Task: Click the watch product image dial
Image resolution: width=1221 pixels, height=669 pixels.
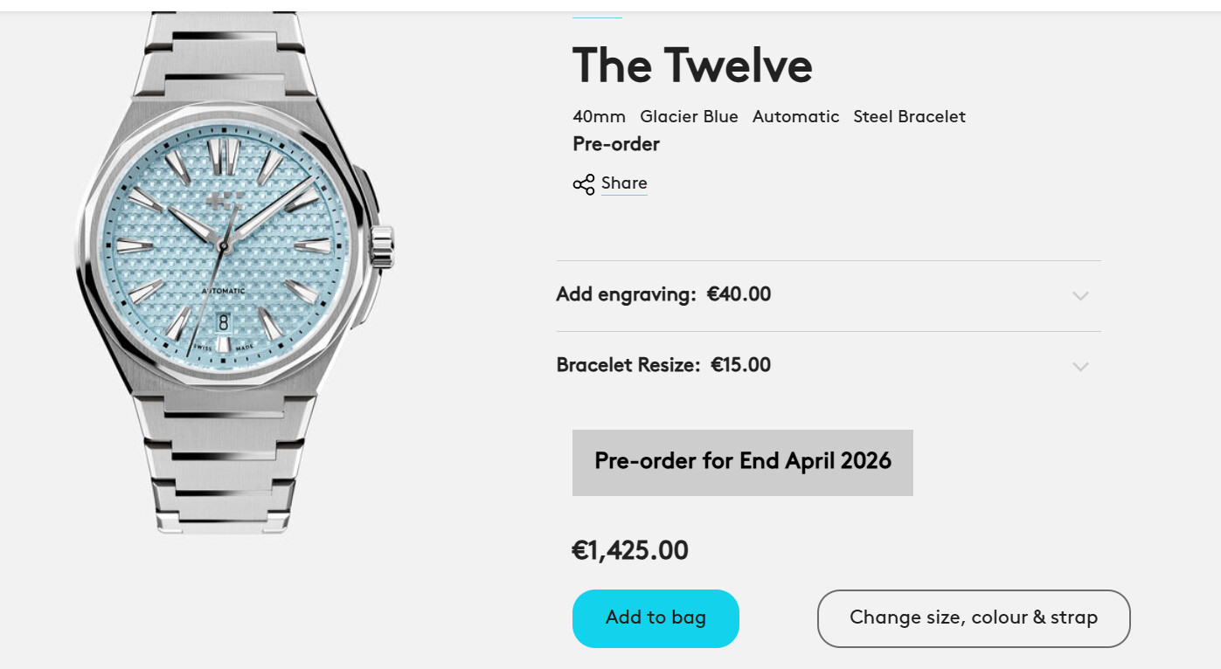Action: click(x=229, y=249)
